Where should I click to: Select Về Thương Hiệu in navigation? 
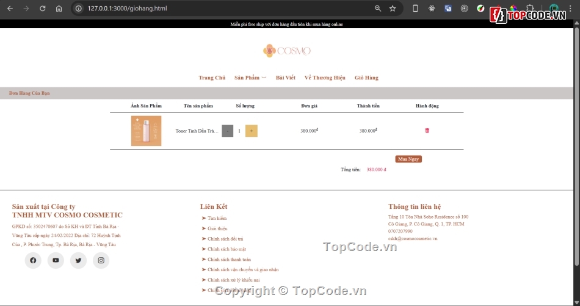tap(325, 78)
